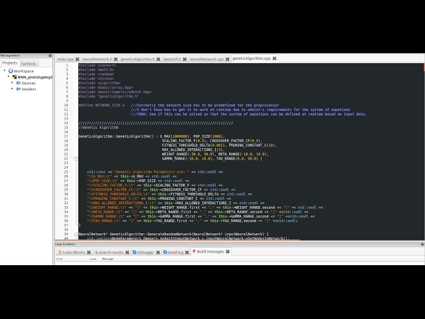The height and width of the screenshot is (319, 425).
Task: Select the RNN_prototyping2 project label
Action: 35,77
